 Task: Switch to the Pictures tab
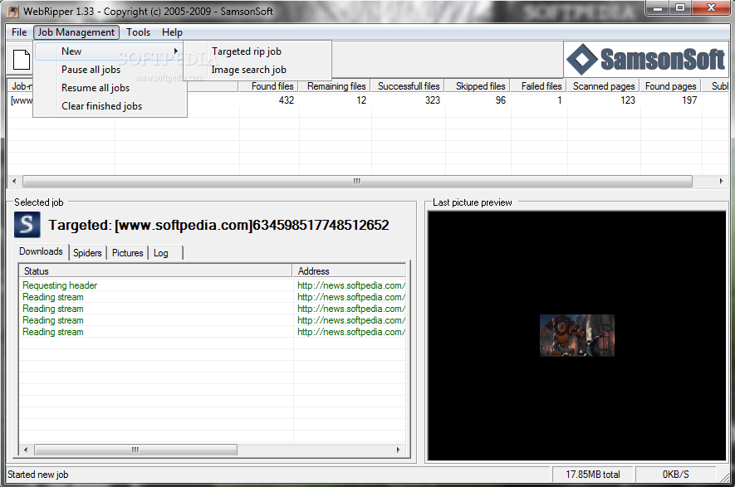(128, 253)
